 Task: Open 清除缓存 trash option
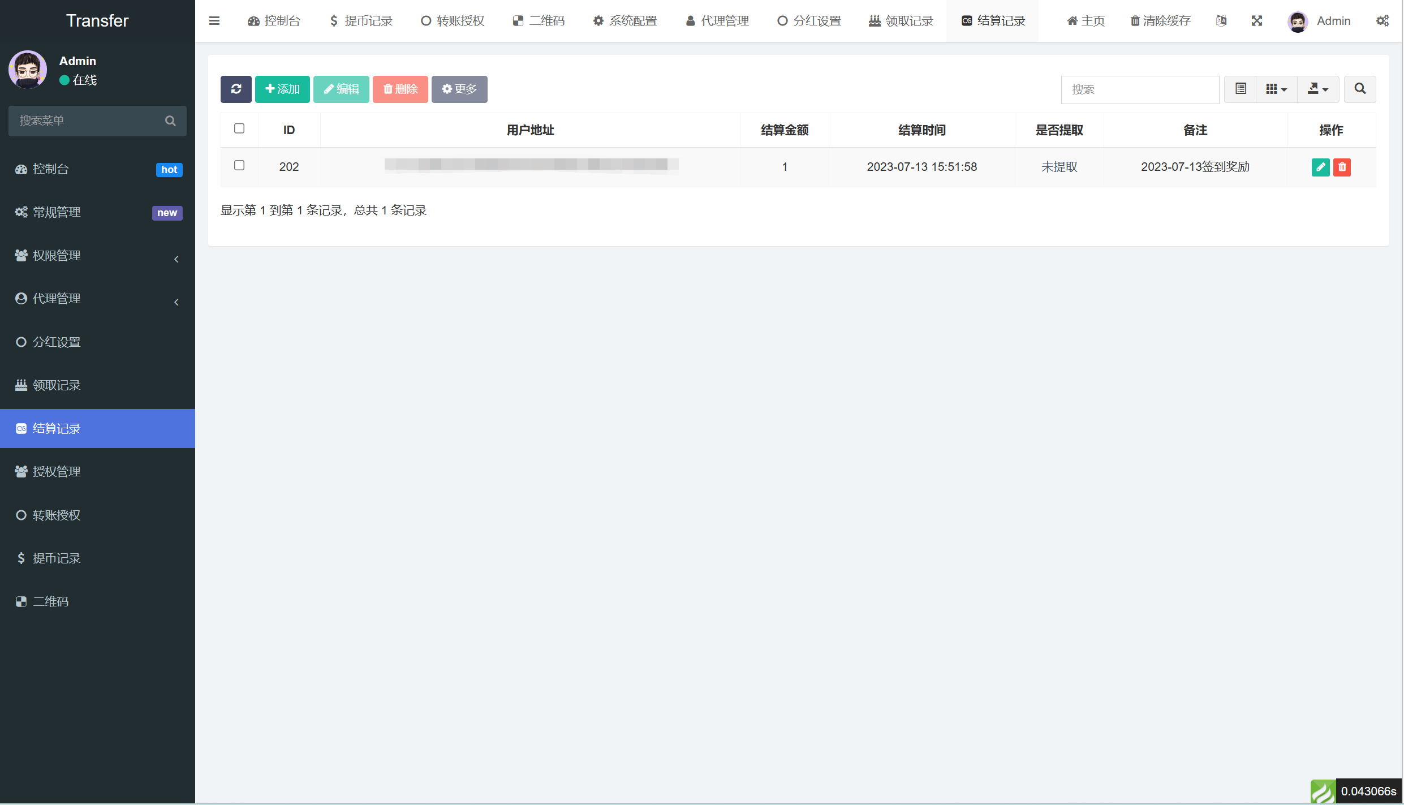pos(1160,21)
